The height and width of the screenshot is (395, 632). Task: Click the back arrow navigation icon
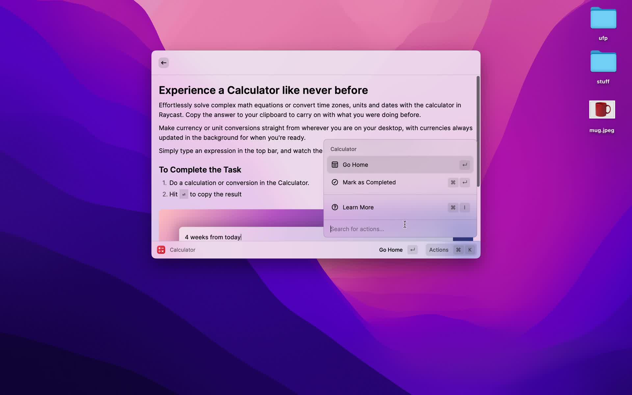point(164,63)
